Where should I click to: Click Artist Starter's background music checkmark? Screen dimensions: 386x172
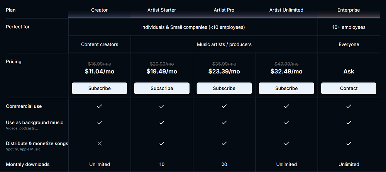click(162, 123)
